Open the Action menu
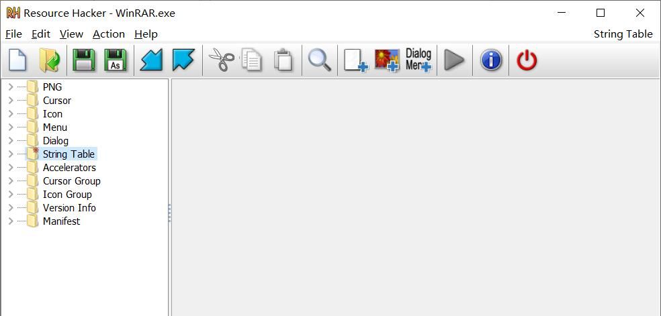661x316 pixels. click(109, 34)
